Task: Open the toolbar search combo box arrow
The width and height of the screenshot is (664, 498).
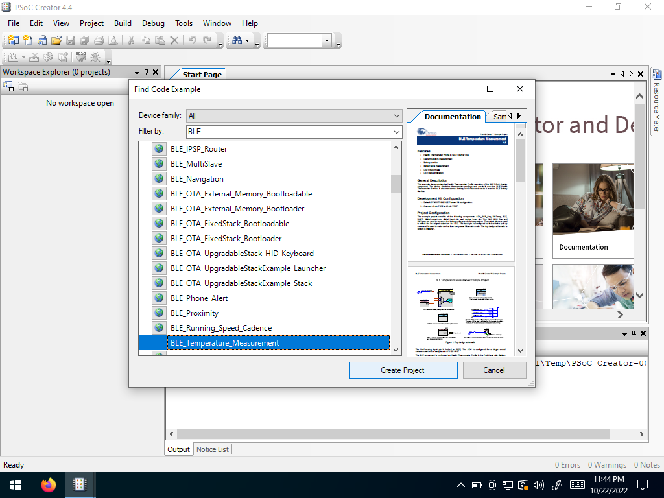Action: click(x=327, y=41)
